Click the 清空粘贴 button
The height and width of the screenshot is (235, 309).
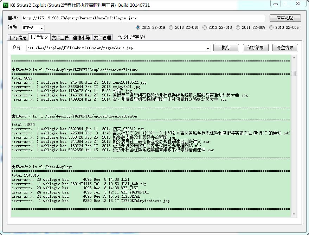[285, 18]
